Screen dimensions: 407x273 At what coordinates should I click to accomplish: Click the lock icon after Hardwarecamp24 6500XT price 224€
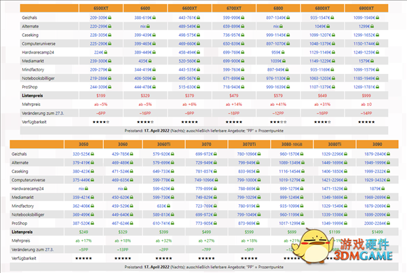coord(105,52)
